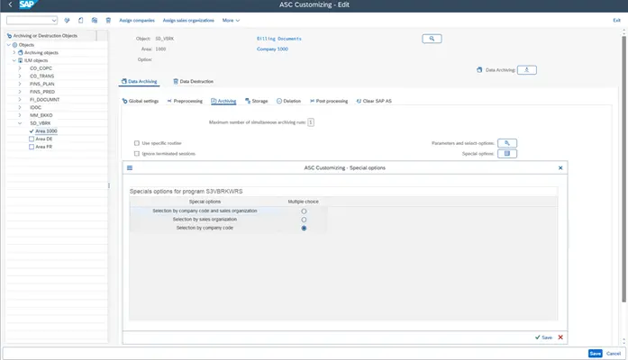The height and width of the screenshot is (360, 628).
Task: Click the Objects node globe icon
Action: point(14,45)
